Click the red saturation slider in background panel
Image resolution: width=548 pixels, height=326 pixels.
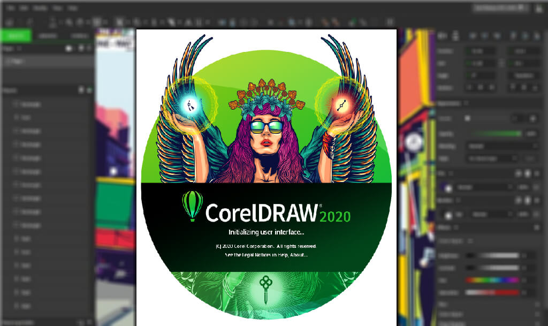coord(492,292)
